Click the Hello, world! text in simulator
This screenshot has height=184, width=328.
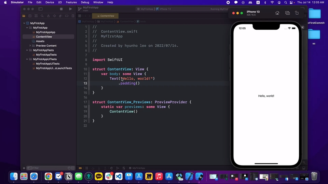[x=266, y=96]
